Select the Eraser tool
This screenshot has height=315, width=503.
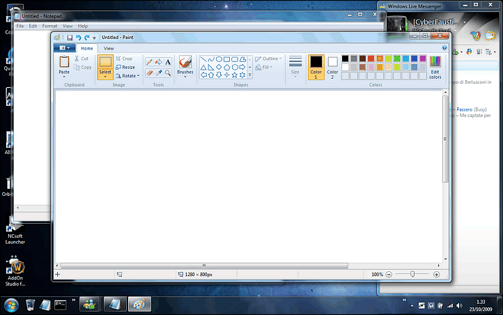pyautogui.click(x=149, y=72)
